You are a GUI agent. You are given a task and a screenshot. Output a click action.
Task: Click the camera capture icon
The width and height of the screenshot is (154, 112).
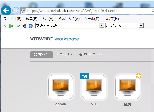pos(25,26)
